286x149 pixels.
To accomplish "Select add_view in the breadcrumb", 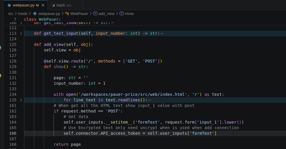I will [x=106, y=14].
